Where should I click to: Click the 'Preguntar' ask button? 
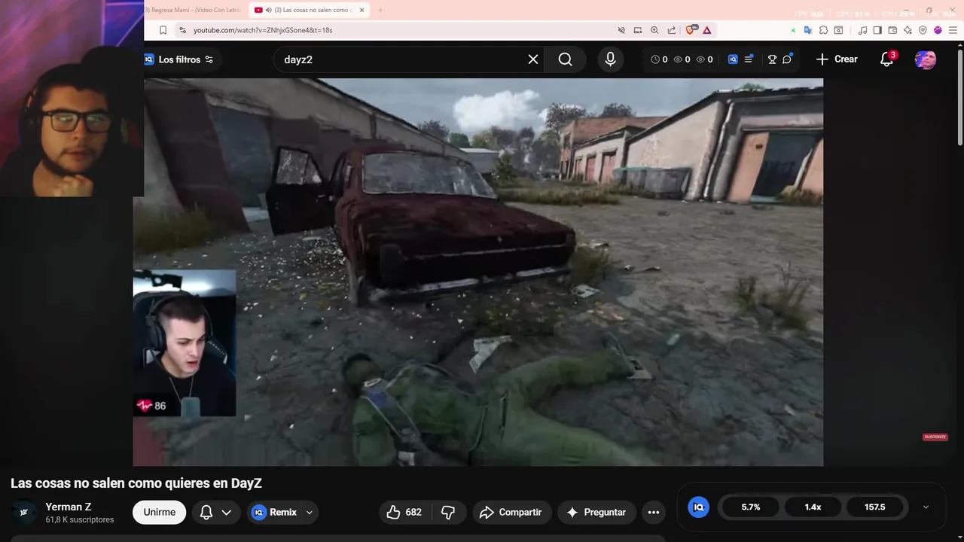(596, 513)
